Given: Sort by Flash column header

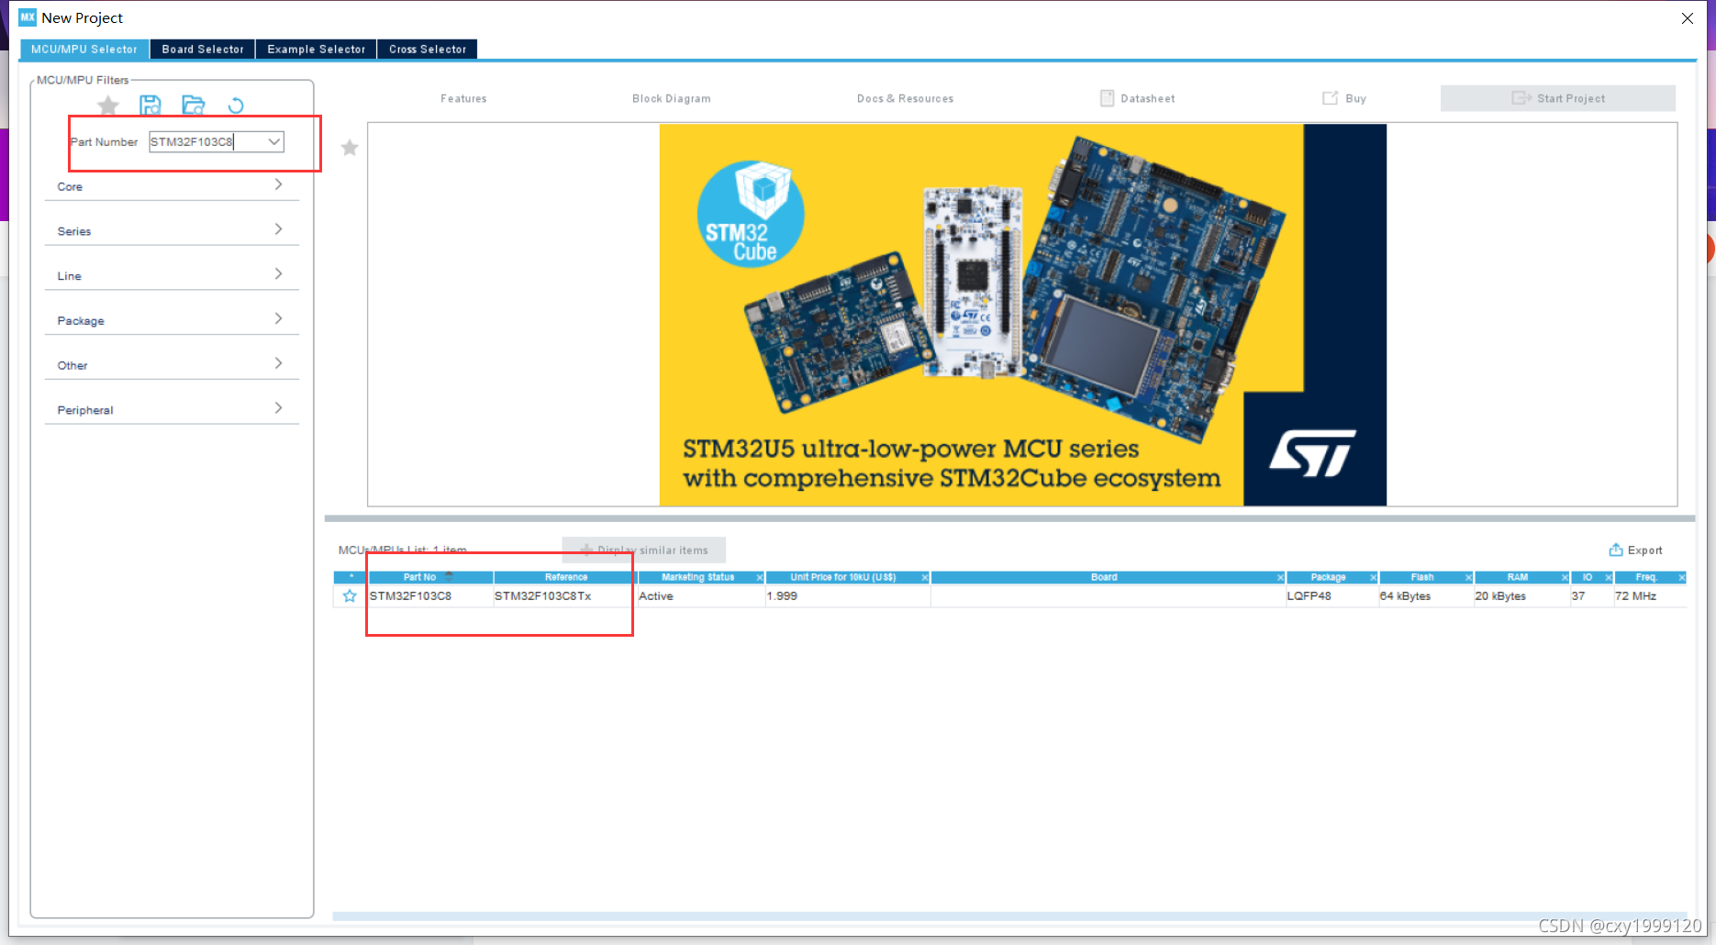Looking at the screenshot, I should [x=1421, y=577].
